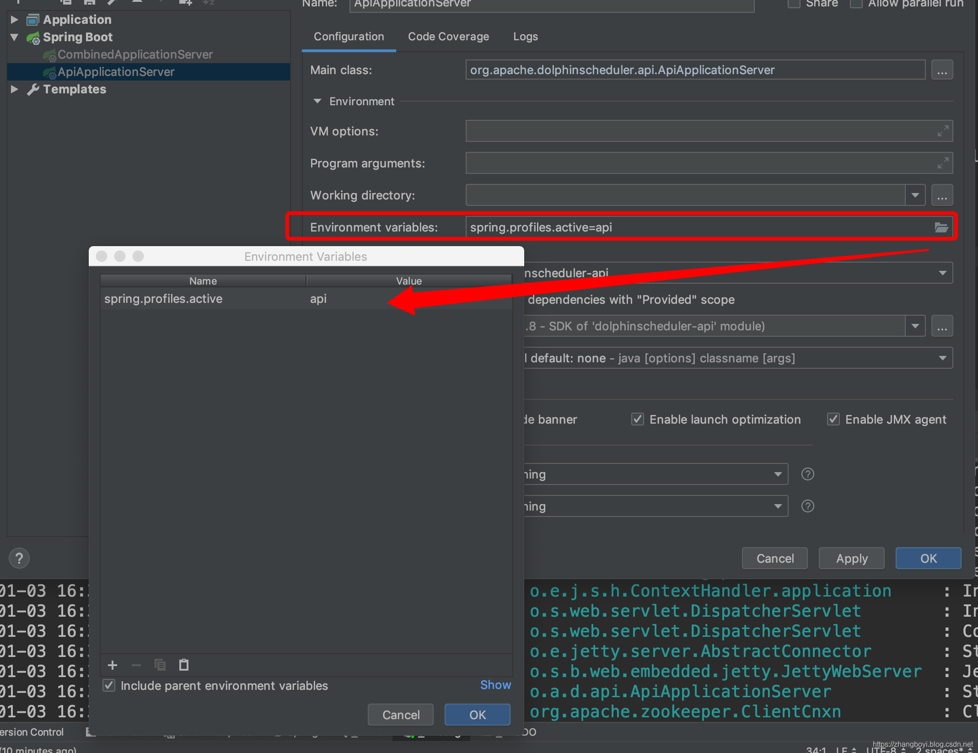Add a new environment variable row
The width and height of the screenshot is (978, 753).
pyautogui.click(x=113, y=665)
